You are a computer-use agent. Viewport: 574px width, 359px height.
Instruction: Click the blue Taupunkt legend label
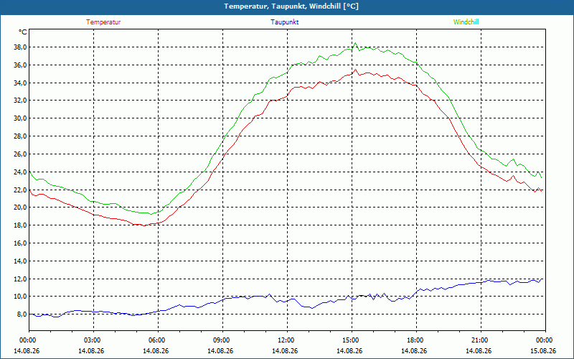coord(284,22)
